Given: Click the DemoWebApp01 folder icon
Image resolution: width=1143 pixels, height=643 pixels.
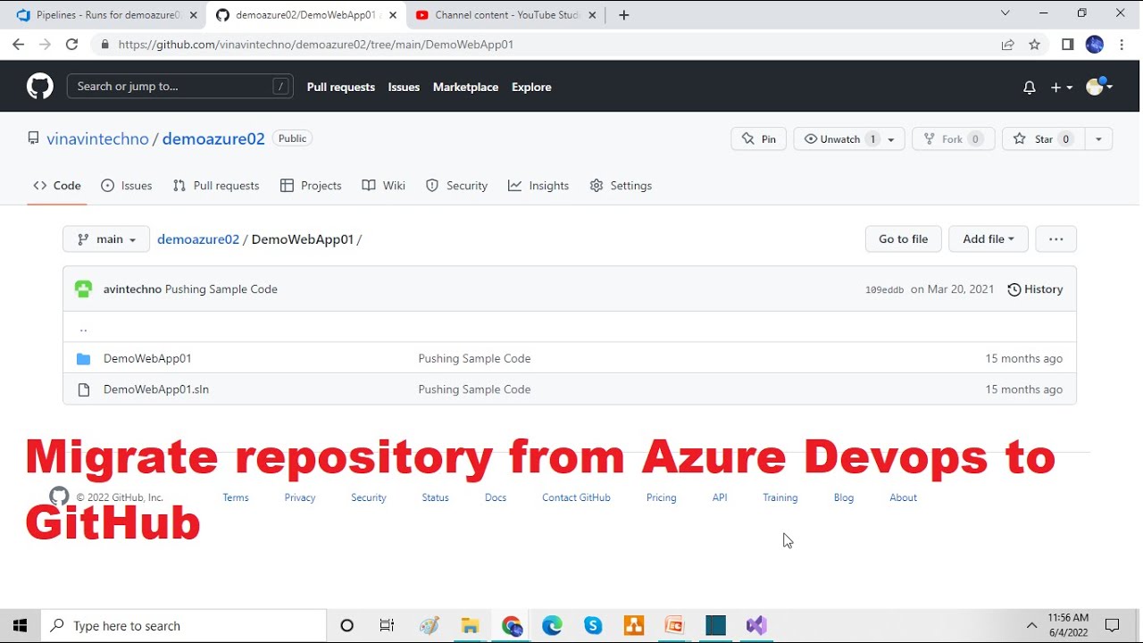Looking at the screenshot, I should coord(84,359).
